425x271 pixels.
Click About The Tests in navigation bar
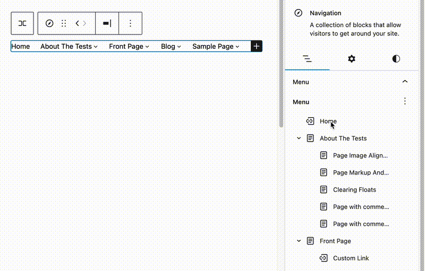point(66,46)
